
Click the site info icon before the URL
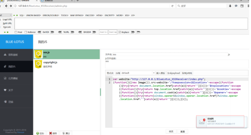click(15, 6)
